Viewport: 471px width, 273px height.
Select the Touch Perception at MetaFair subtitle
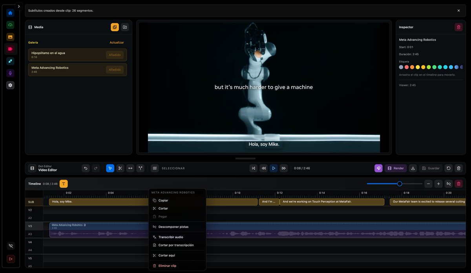point(332,202)
